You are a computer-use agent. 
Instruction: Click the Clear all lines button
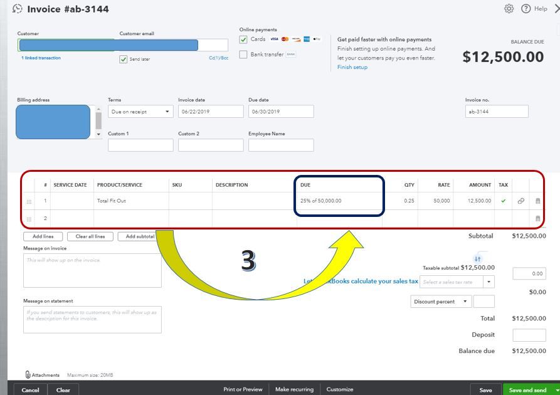point(90,236)
